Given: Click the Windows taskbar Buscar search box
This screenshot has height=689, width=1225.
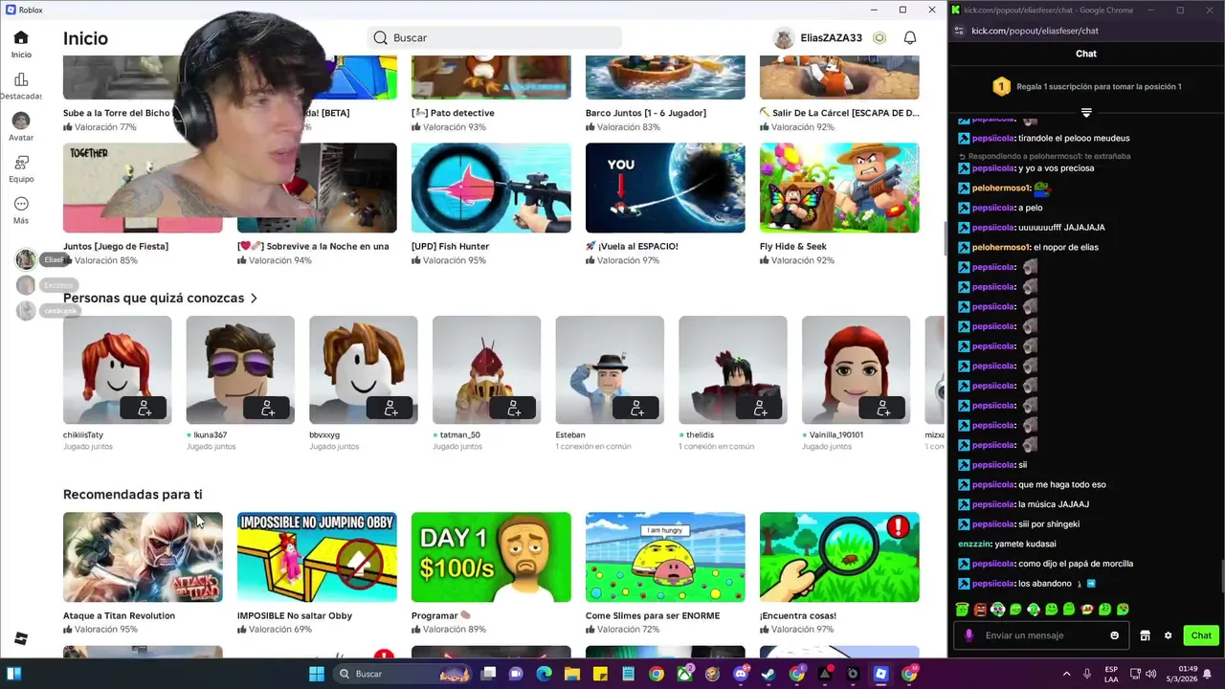Looking at the screenshot, I should click(401, 674).
